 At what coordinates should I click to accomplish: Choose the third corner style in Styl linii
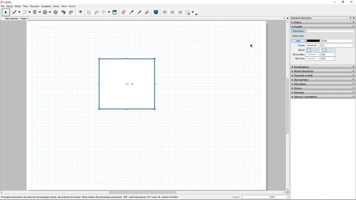pos(318,50)
